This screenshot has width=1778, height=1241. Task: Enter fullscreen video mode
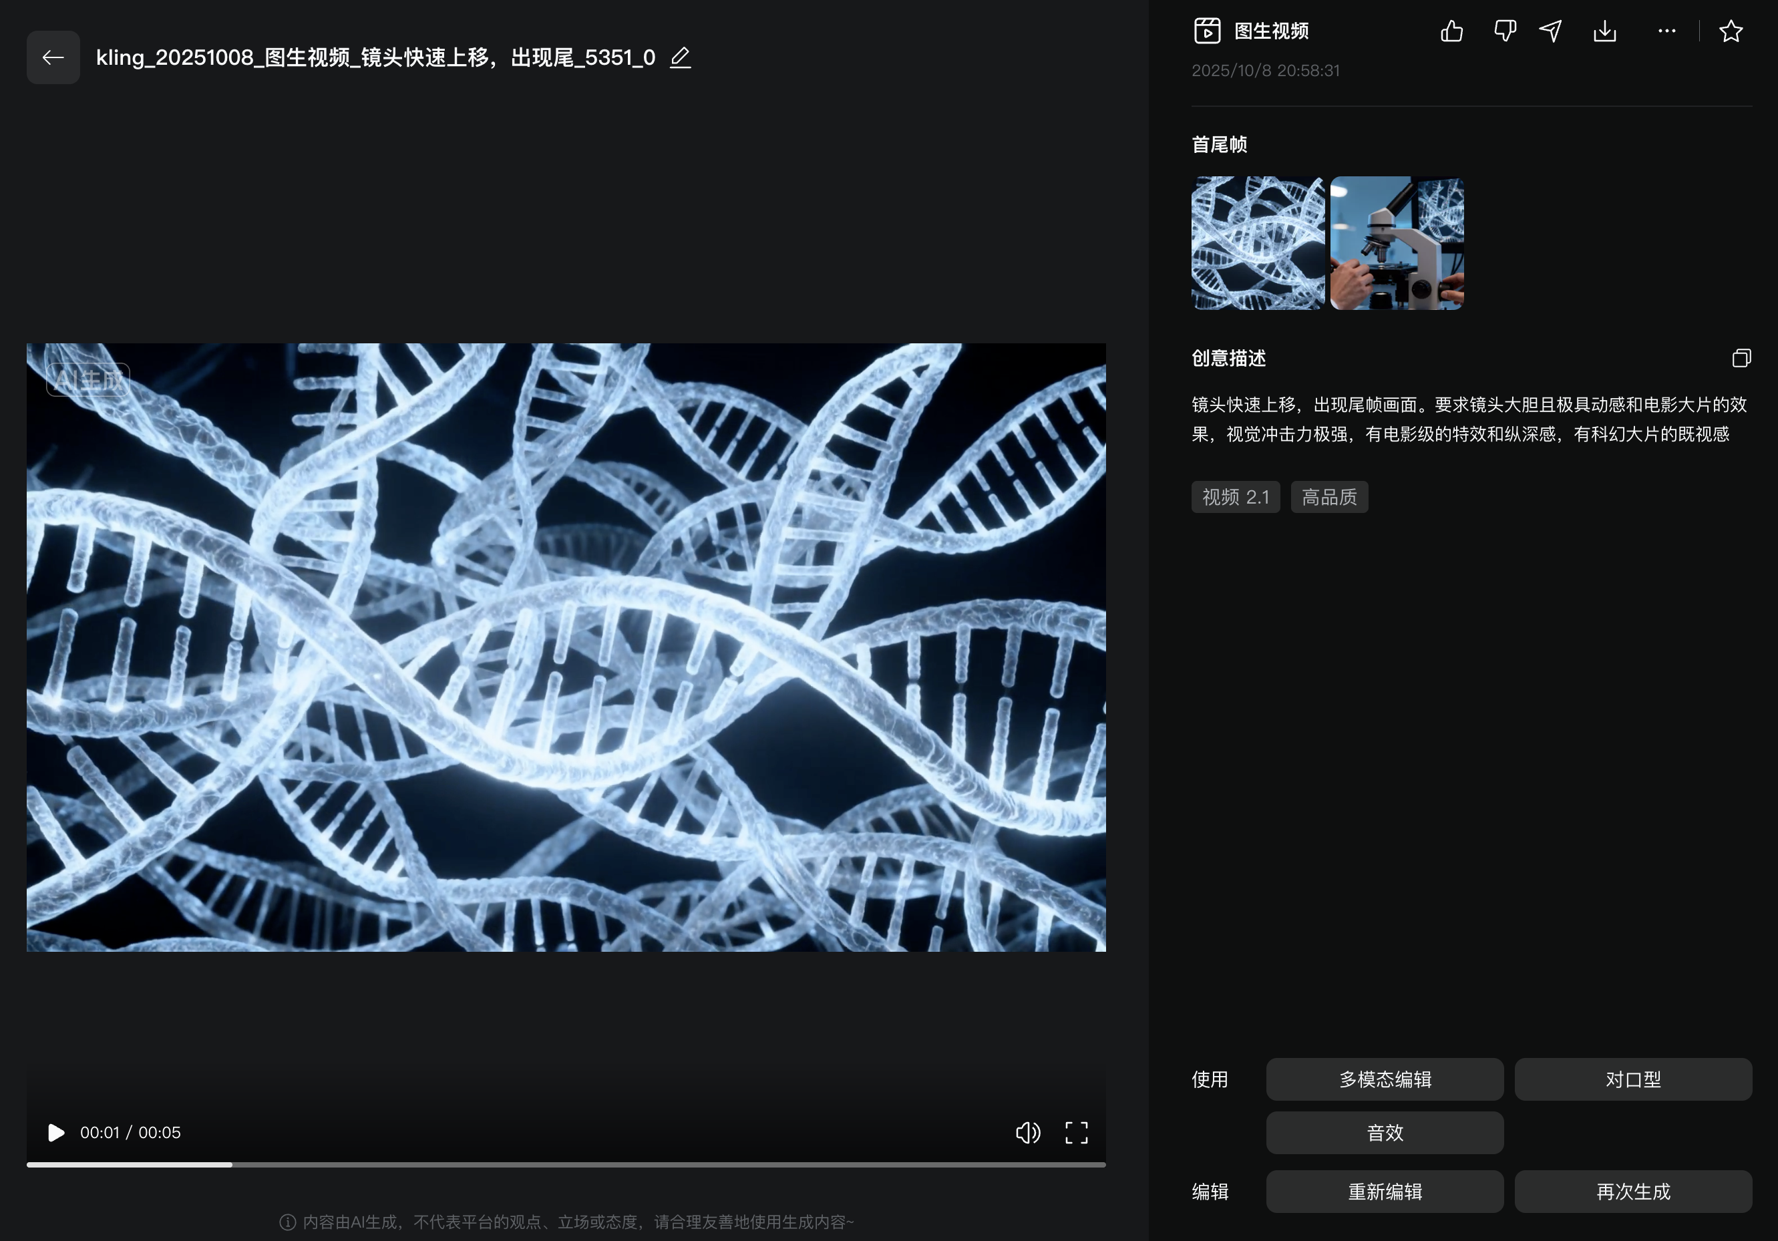(x=1077, y=1133)
